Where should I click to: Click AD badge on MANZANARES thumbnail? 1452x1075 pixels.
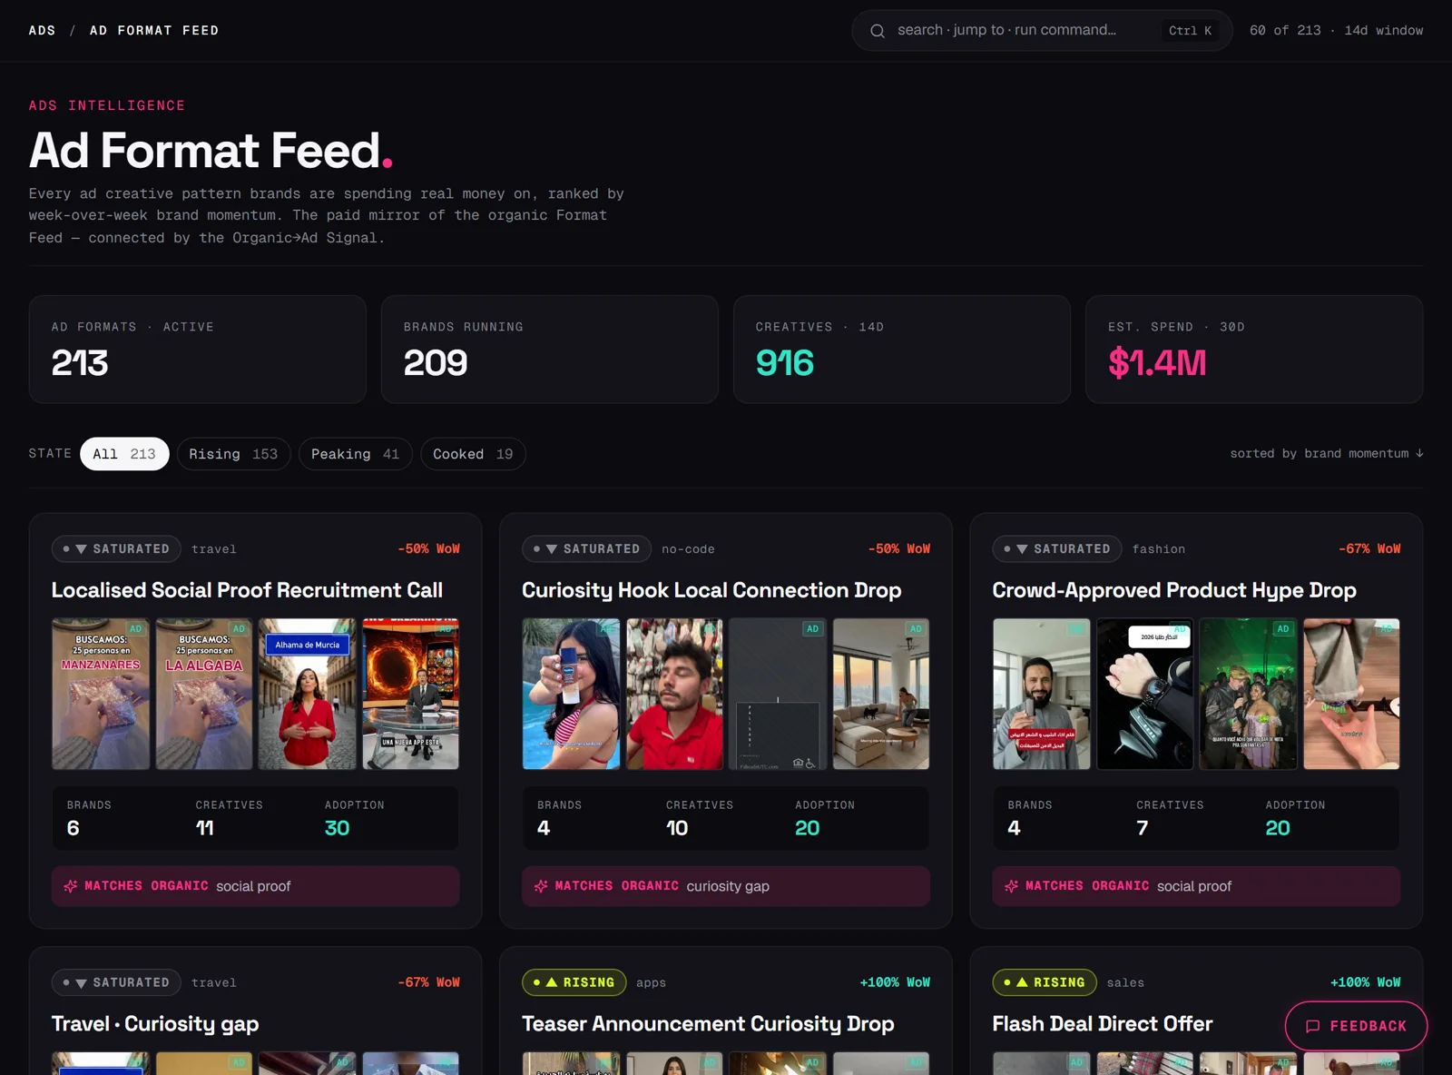pos(136,628)
